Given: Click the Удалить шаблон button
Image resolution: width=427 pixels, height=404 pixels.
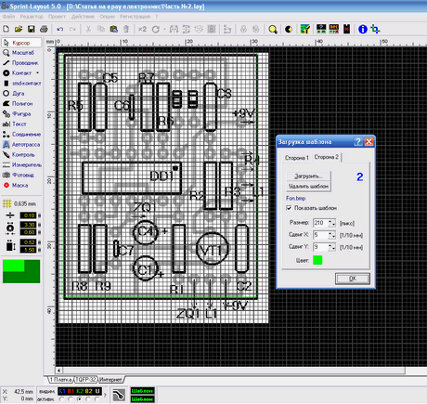Looking at the screenshot, I should (308, 187).
